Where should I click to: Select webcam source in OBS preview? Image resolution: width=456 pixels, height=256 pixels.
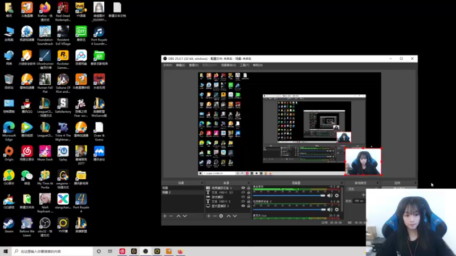point(363,162)
